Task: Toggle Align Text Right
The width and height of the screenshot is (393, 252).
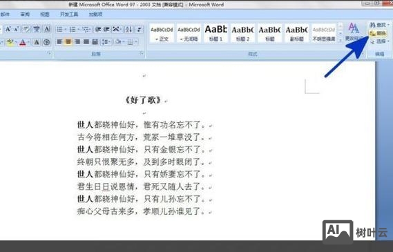Action: tap(77, 41)
